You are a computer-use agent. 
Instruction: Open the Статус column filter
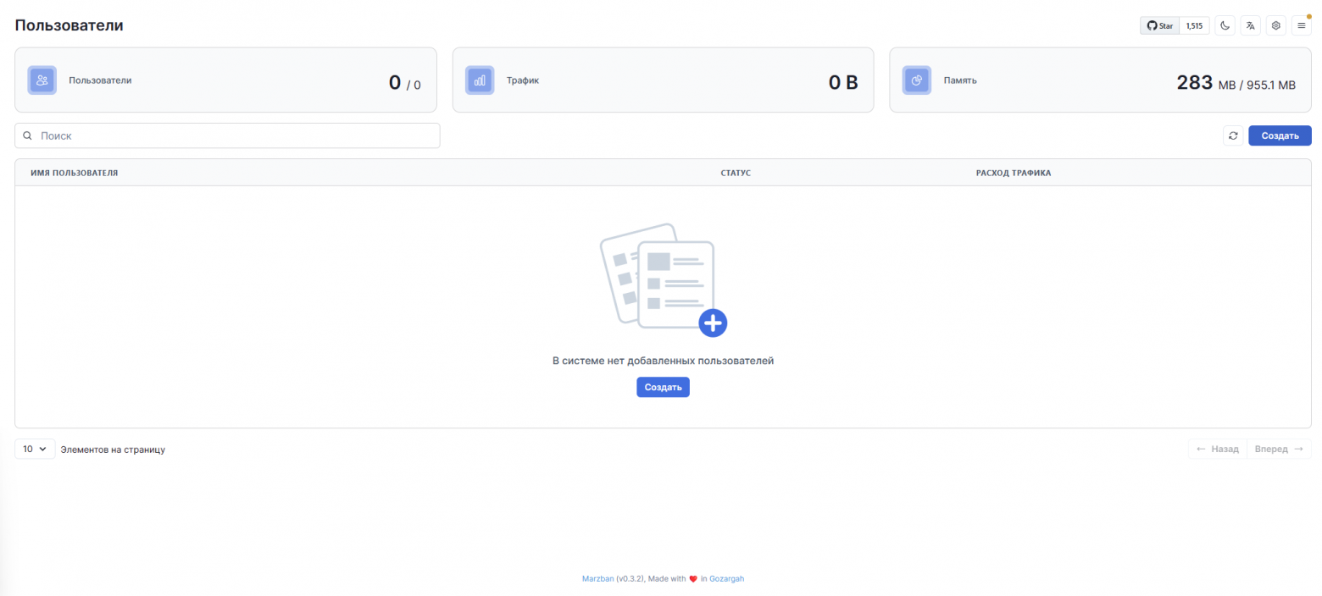(736, 173)
